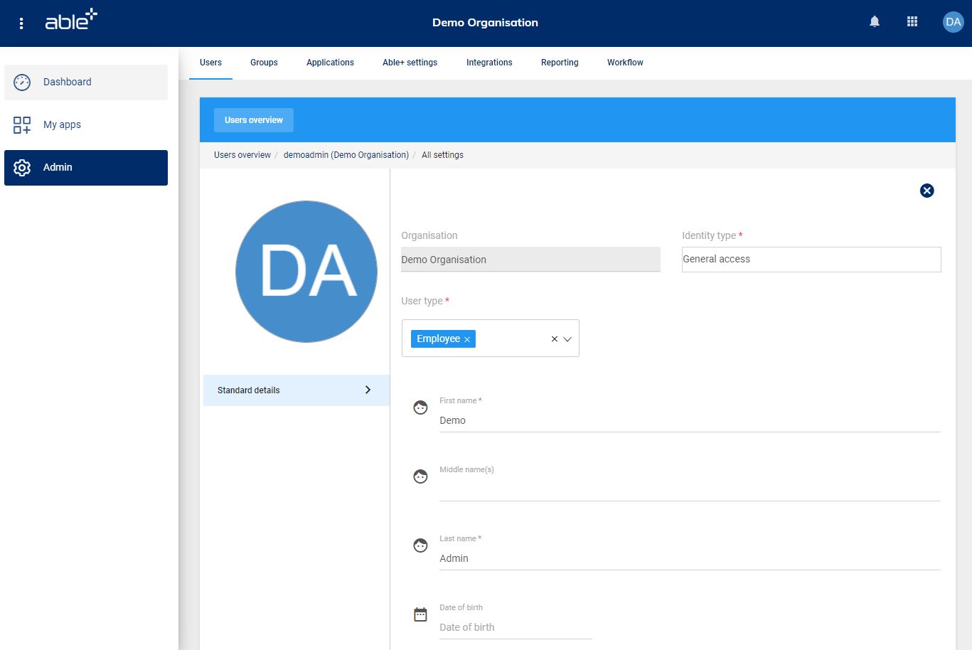Close the user settings panel

(x=926, y=191)
